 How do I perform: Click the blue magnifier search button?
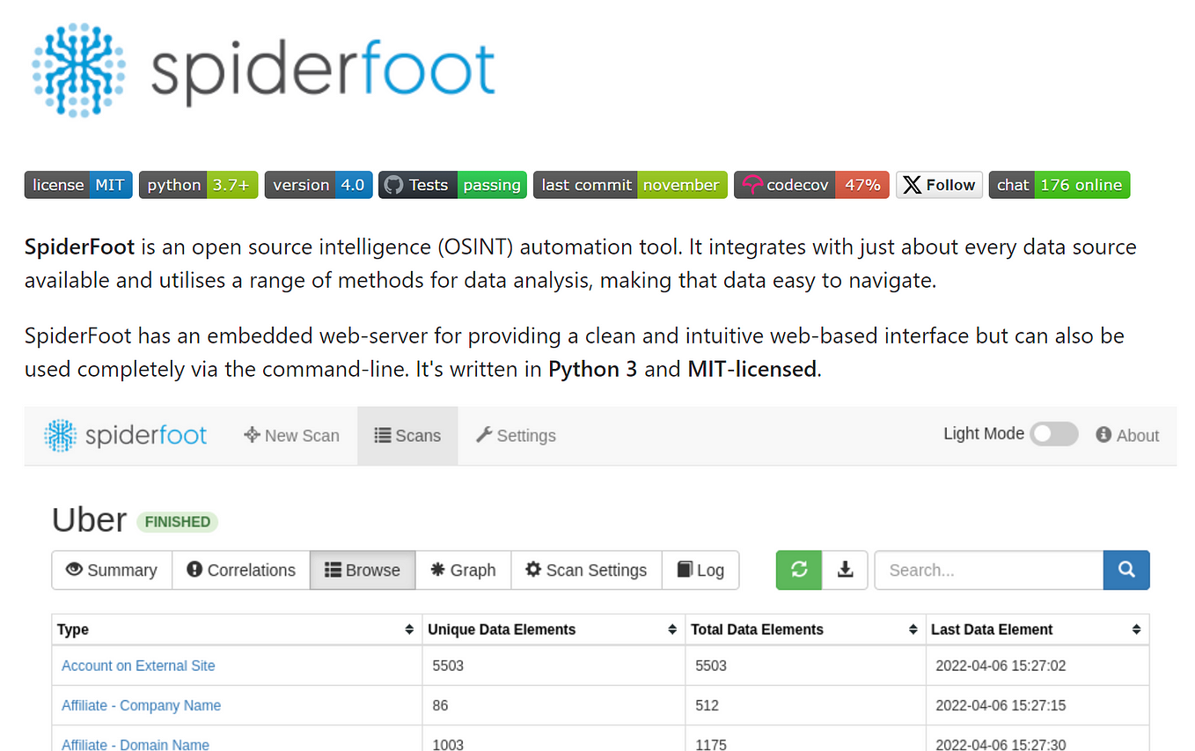pos(1126,570)
